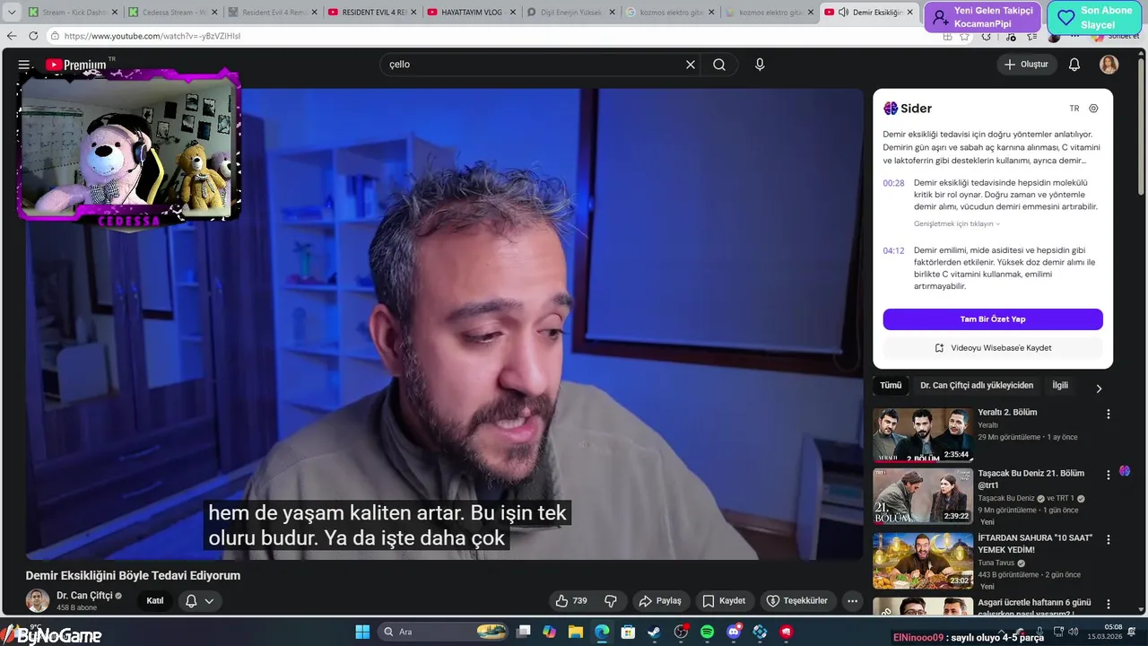Open Sider panel settings gear icon

pyautogui.click(x=1093, y=109)
